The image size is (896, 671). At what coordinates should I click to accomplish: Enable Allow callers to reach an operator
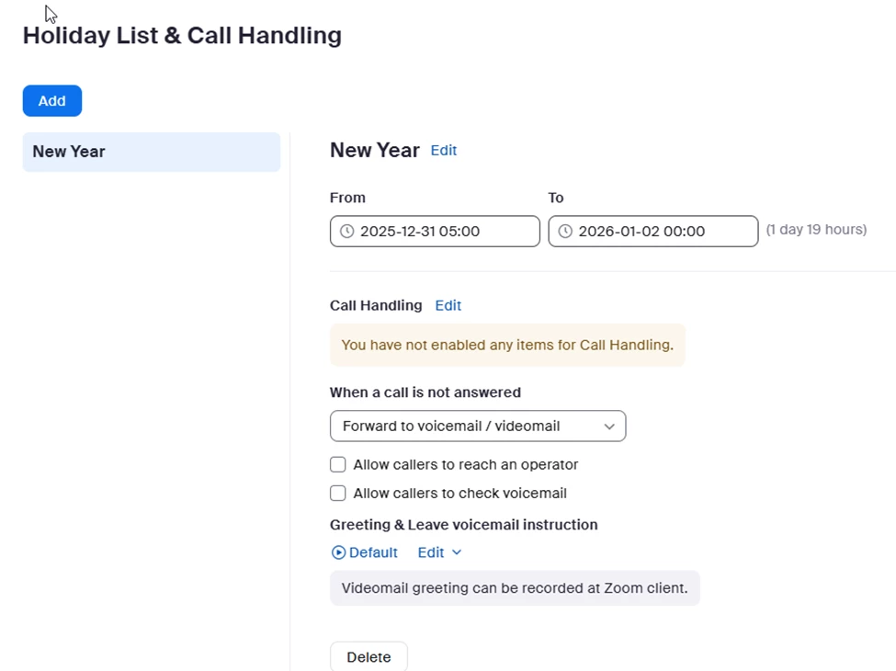(338, 465)
